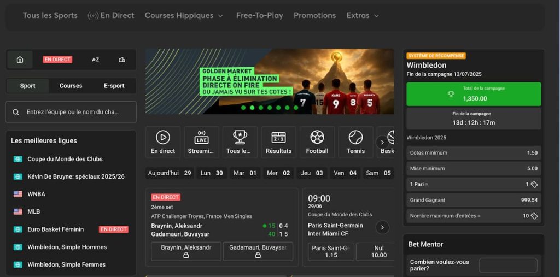Select date Lun 30
Screen dimensions: 560x277
pos(212,173)
